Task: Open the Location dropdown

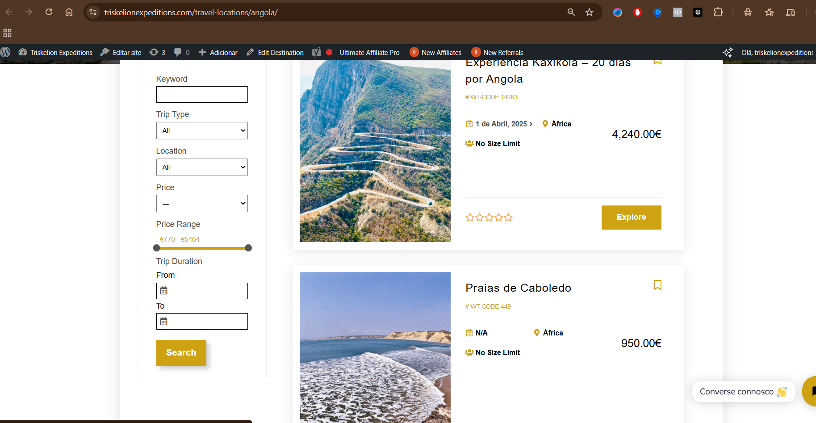Action: click(x=202, y=168)
